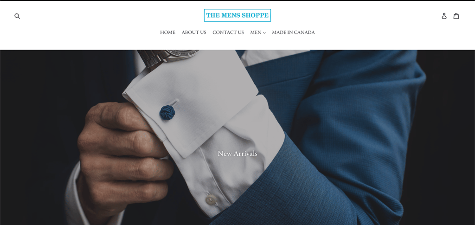The image size is (475, 225).
Task: Click the dark background left of hand
Action: pos(36,136)
